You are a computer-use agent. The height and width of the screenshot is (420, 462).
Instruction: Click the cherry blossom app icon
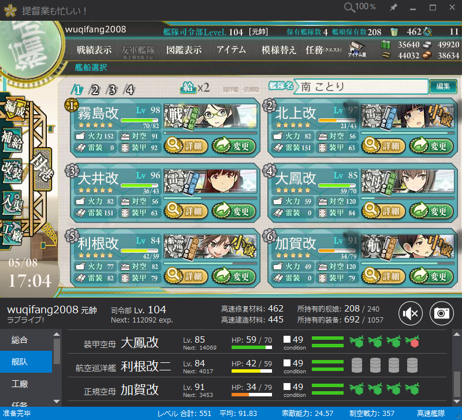[10, 10]
